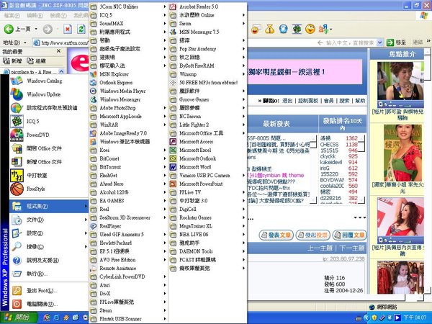Screen dimensions: 432x324
Task: Expand the 3Com NIC Utilities submenu
Action: [x=129, y=6]
